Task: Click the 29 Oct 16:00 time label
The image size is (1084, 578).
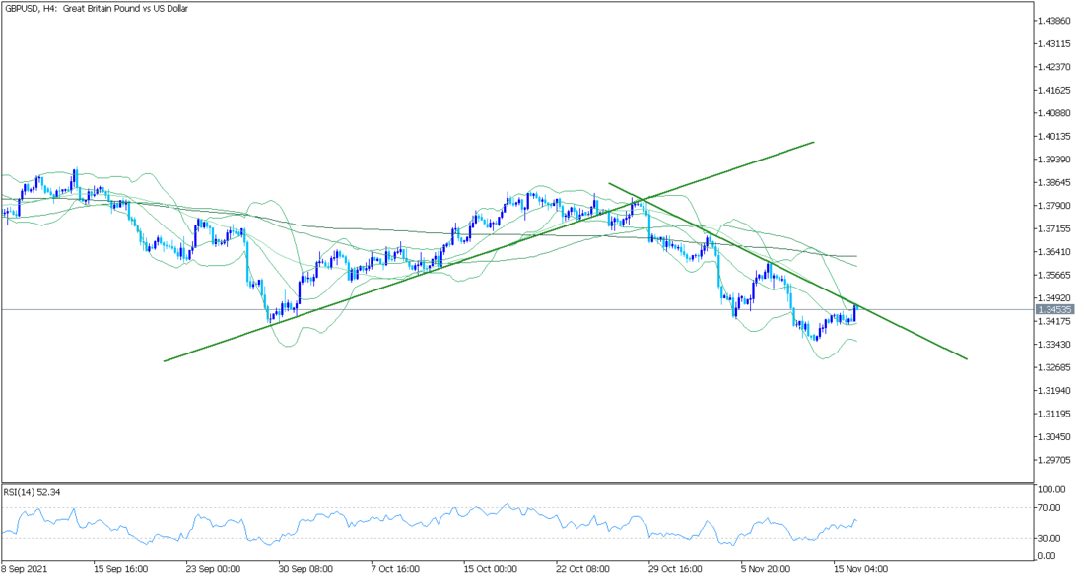Action: [x=676, y=569]
